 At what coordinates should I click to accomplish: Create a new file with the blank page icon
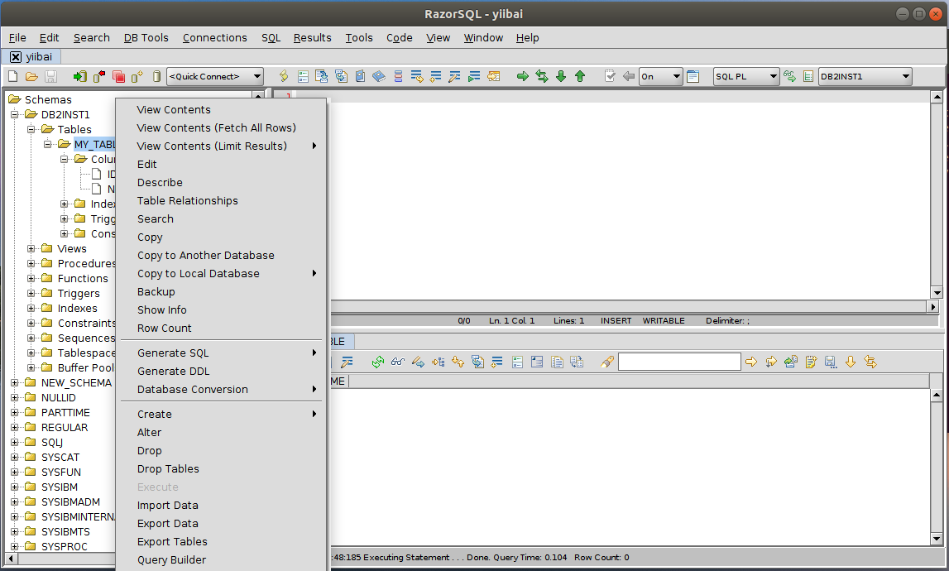point(12,76)
